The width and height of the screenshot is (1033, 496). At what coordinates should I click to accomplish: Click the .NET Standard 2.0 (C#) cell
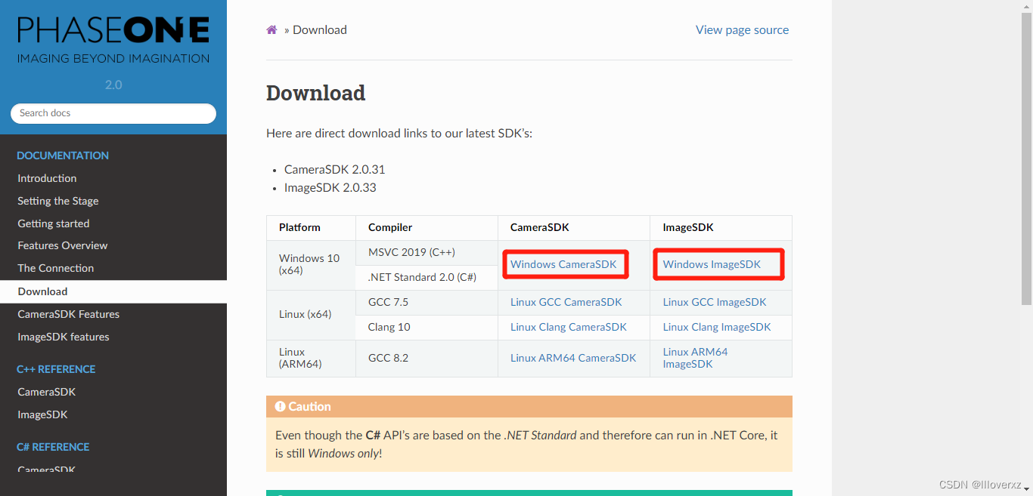tap(427, 277)
